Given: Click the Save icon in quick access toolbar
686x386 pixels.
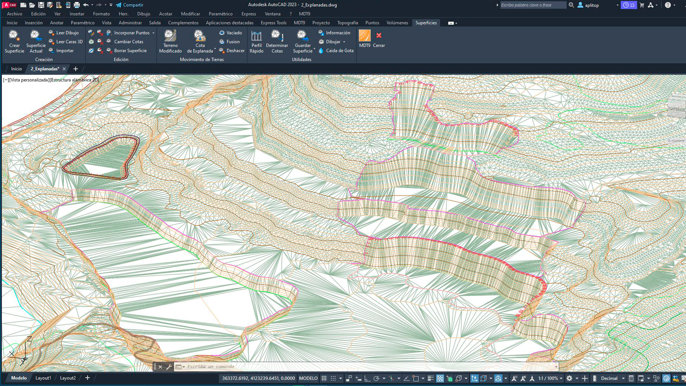Looking at the screenshot, I should pyautogui.click(x=41, y=5).
